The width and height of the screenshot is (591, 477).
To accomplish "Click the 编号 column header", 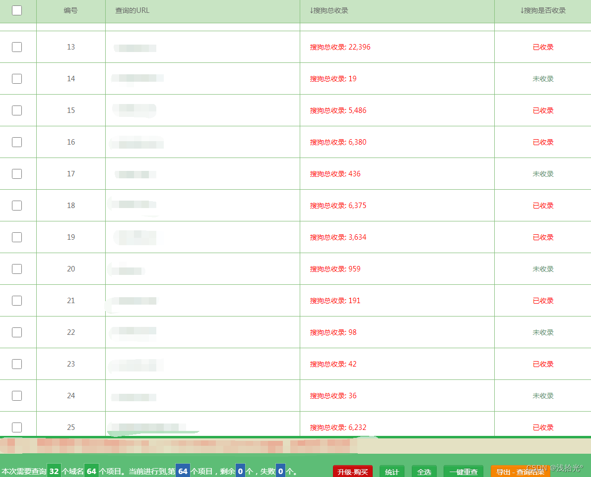I will (x=70, y=10).
